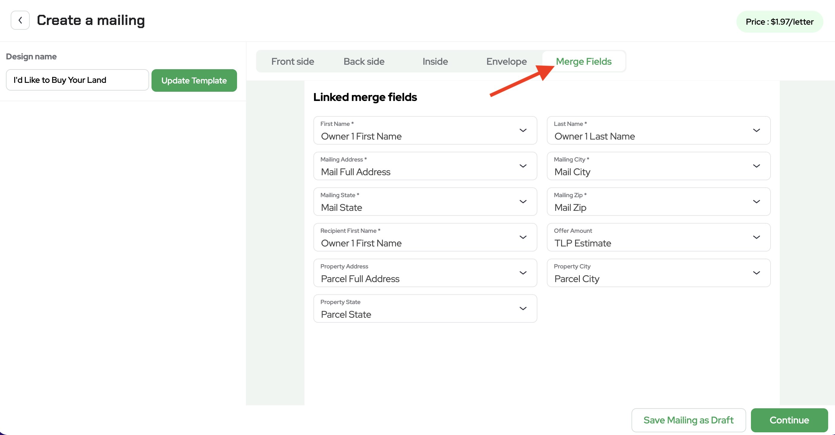Viewport: 835px width, 435px height.
Task: Switch to the Front side tab
Action: (x=292, y=61)
